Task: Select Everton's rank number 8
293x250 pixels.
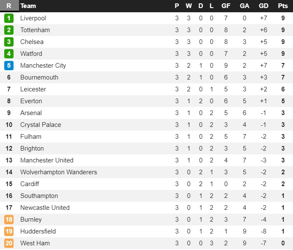Action: click(x=9, y=101)
